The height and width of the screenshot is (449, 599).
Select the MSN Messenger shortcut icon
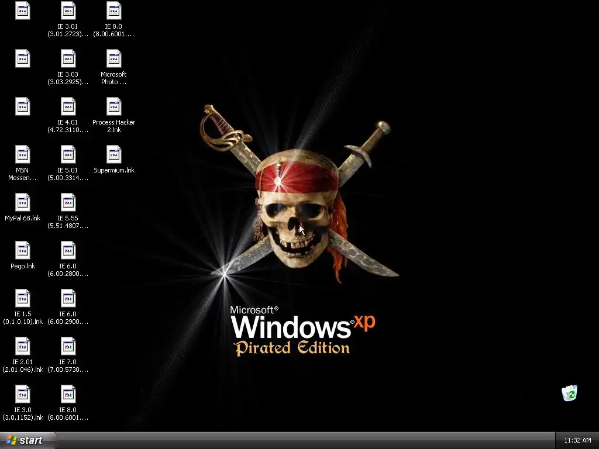coord(23,154)
